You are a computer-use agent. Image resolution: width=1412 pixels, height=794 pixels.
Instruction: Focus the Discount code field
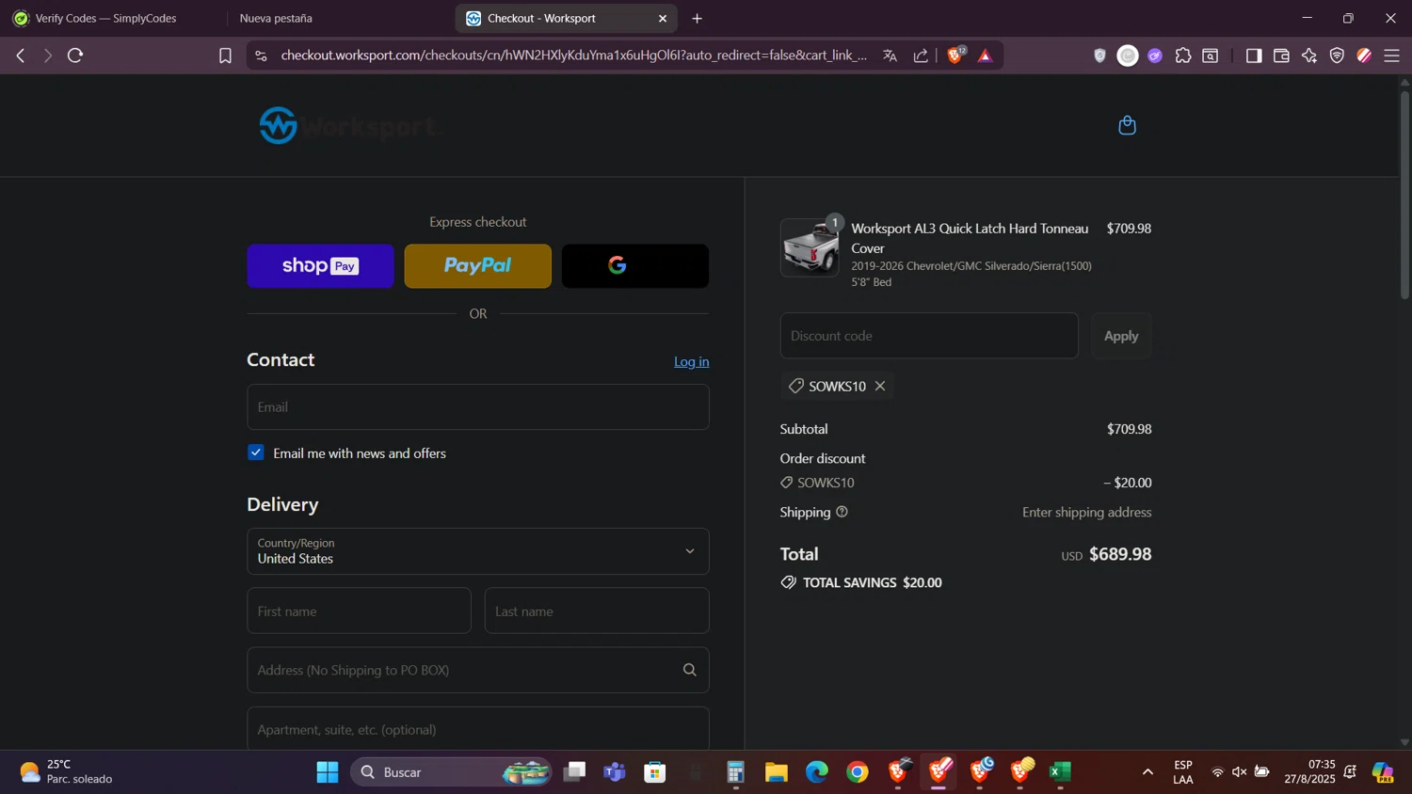[x=929, y=336]
